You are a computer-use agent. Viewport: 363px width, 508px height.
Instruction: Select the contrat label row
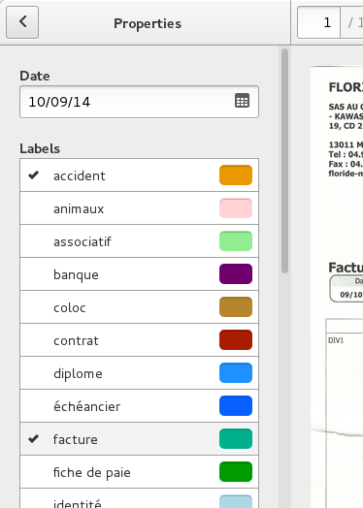point(139,340)
